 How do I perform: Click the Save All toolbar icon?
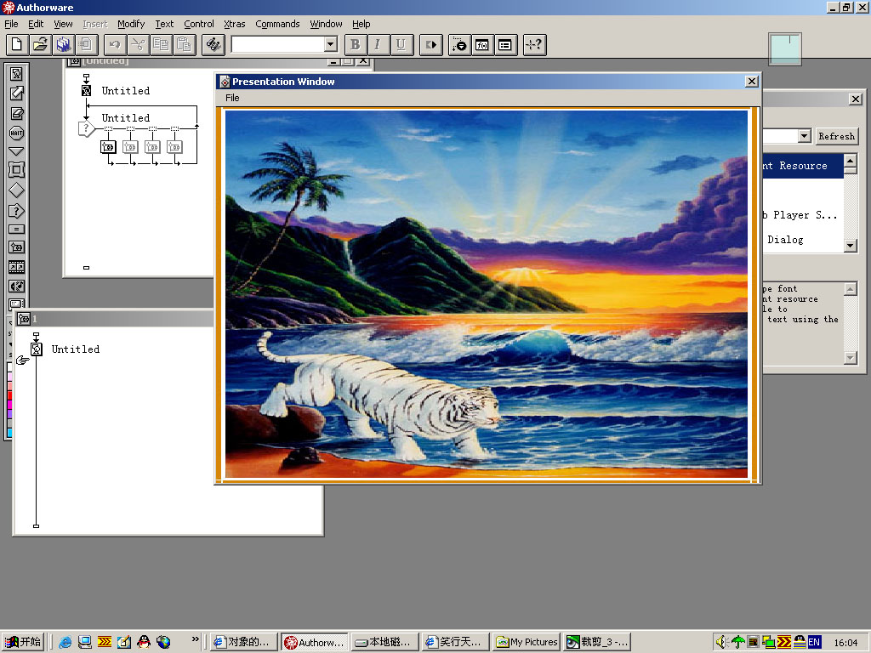point(64,45)
